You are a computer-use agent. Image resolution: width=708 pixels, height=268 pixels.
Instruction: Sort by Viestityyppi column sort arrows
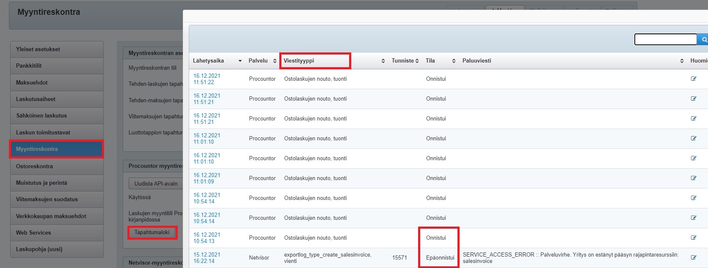pyautogui.click(x=383, y=61)
